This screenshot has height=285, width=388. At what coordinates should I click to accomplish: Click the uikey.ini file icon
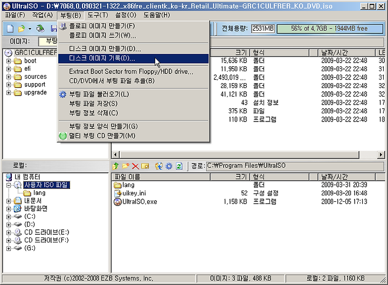117,193
